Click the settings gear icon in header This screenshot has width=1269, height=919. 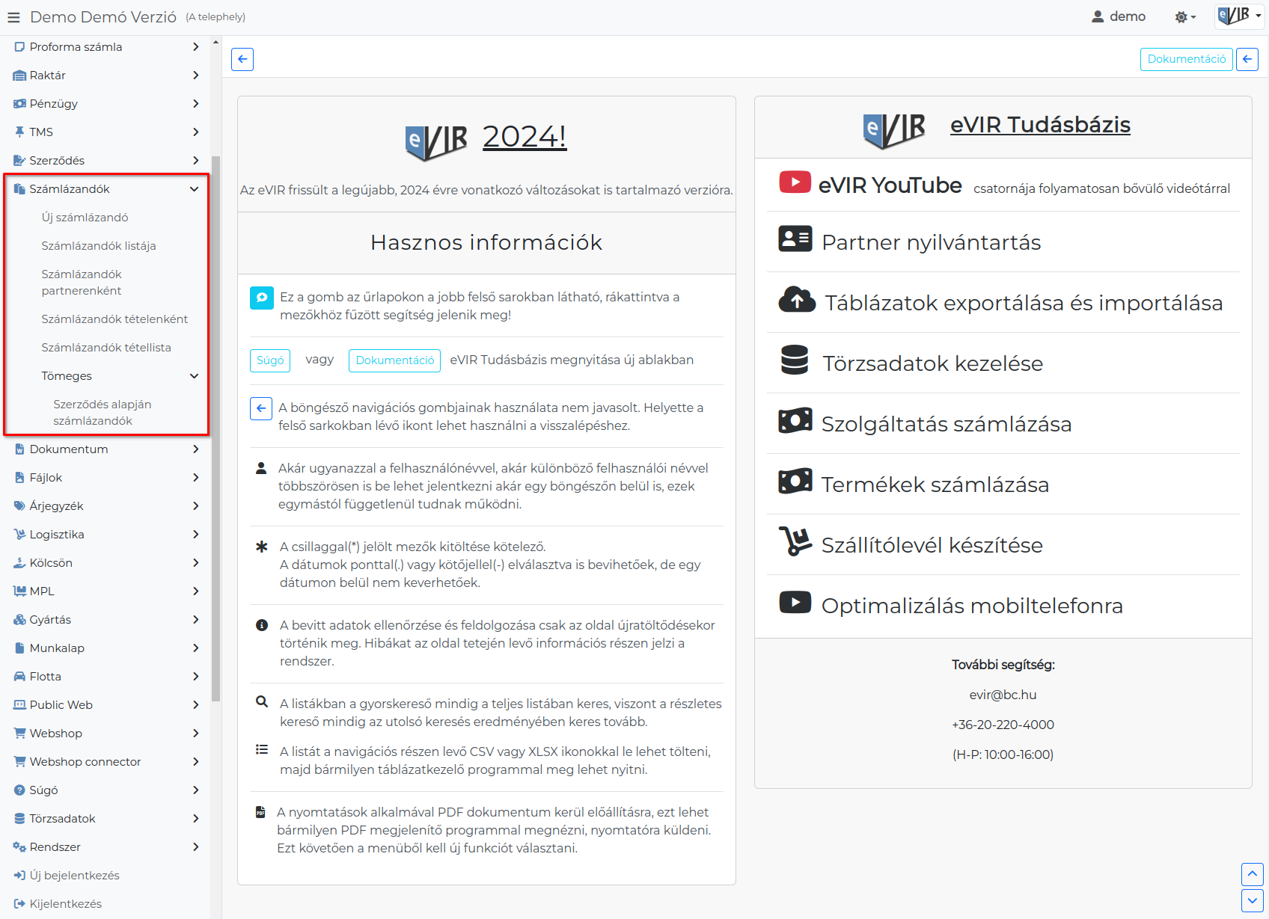click(x=1185, y=17)
